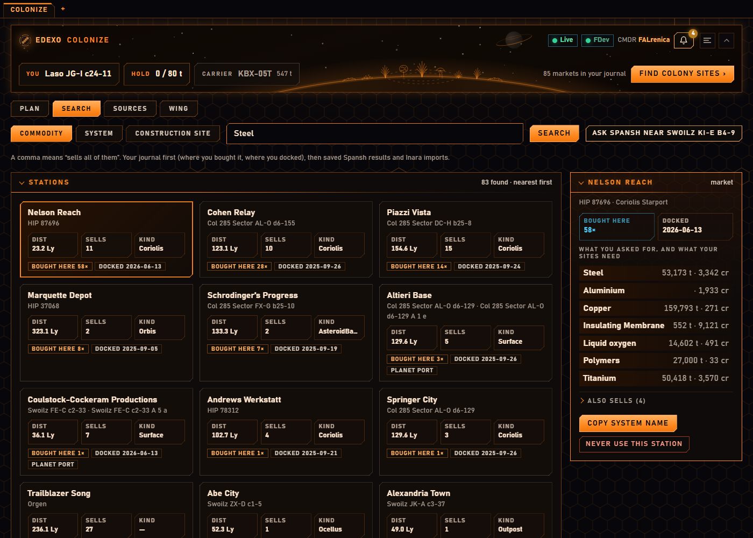This screenshot has height=538, width=753.
Task: Click BOUGHT HERE 14× tag on Piazzi Vista
Action: point(419,266)
